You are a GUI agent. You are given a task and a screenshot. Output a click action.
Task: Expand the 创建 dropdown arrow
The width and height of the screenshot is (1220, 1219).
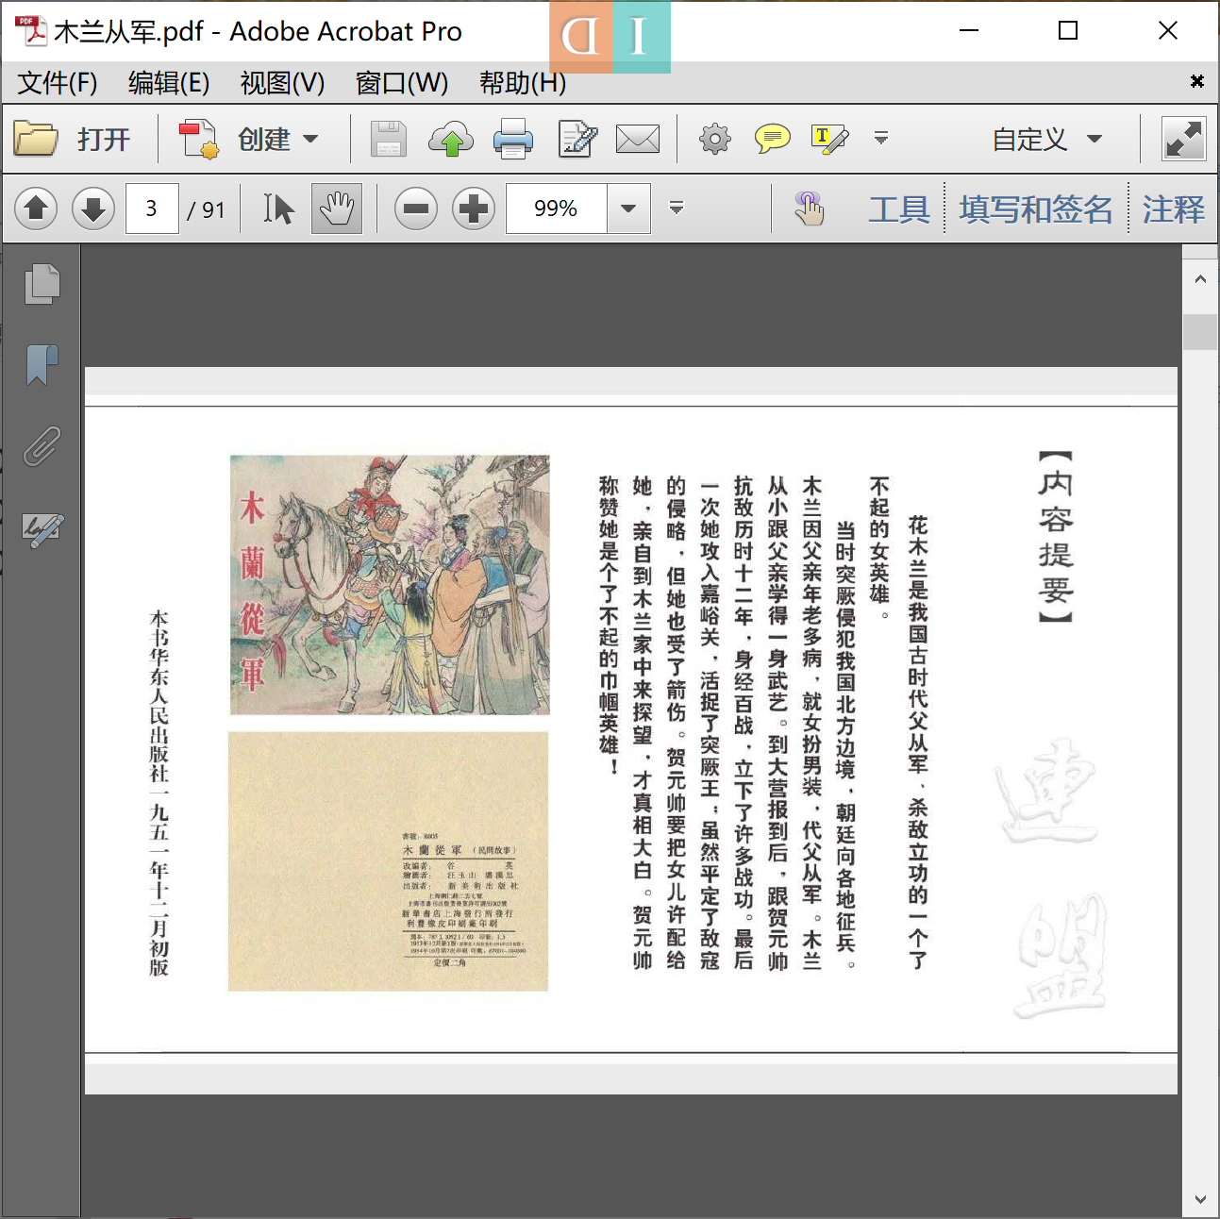(310, 140)
